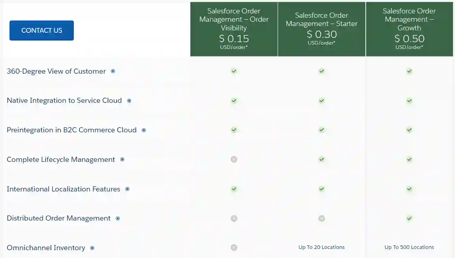Click 'Omnichannel Inventory' label
Viewport: 455px width, 258px height.
click(46, 248)
